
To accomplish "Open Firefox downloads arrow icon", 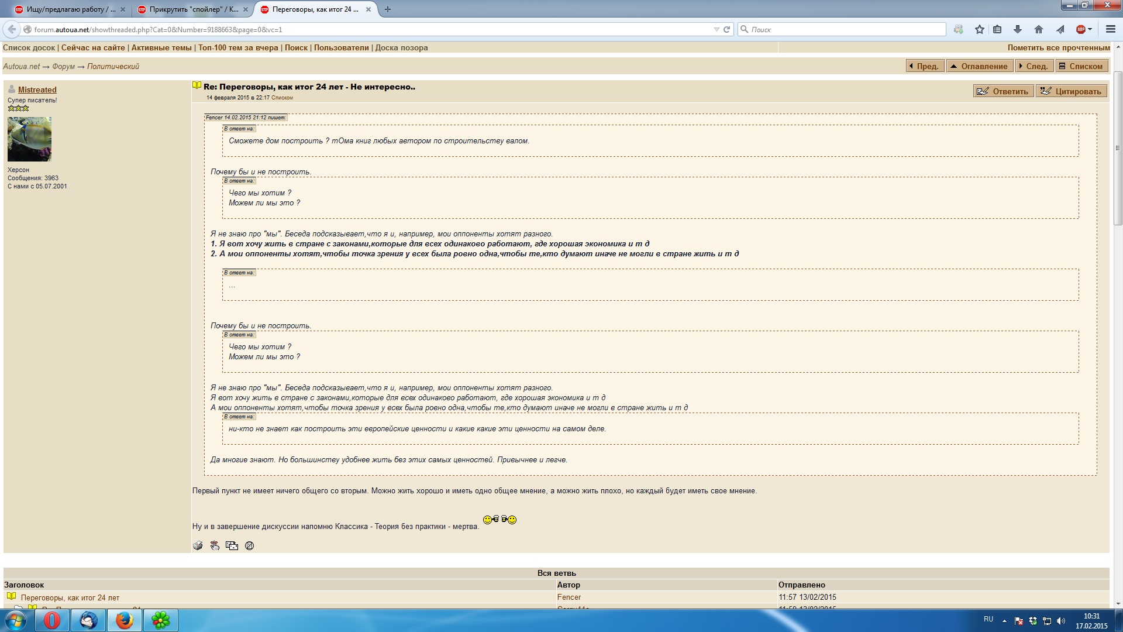I will [x=1017, y=29].
